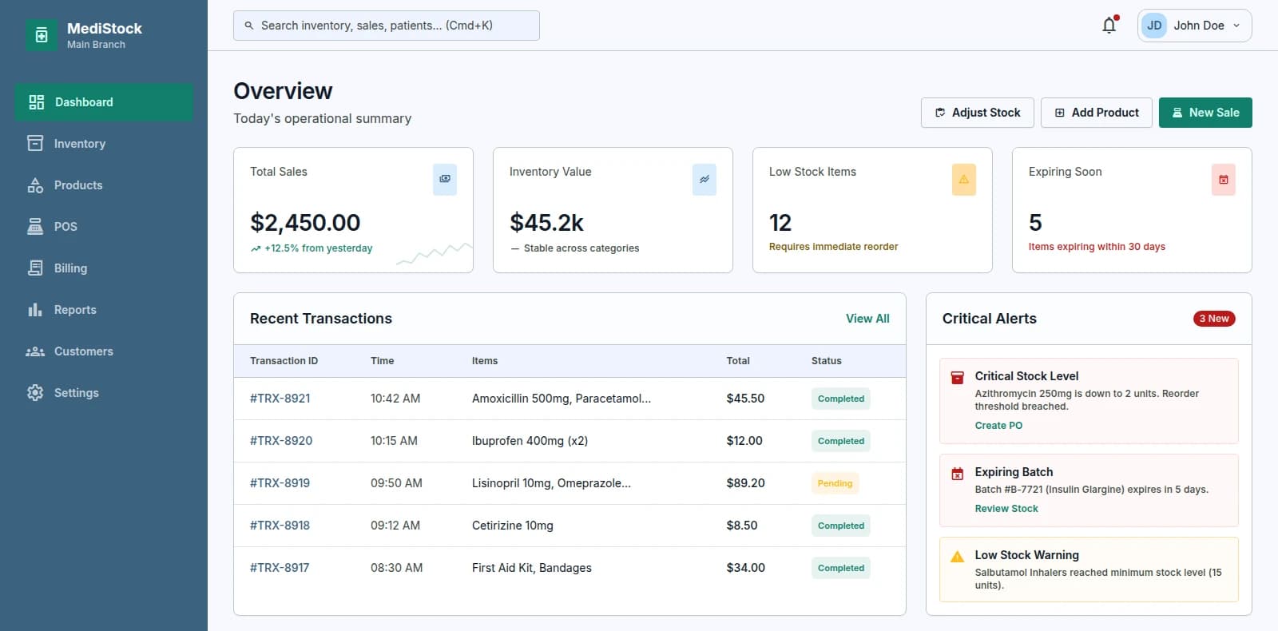1278x631 pixels.
Task: Focus the search inventory input field
Action: (387, 26)
